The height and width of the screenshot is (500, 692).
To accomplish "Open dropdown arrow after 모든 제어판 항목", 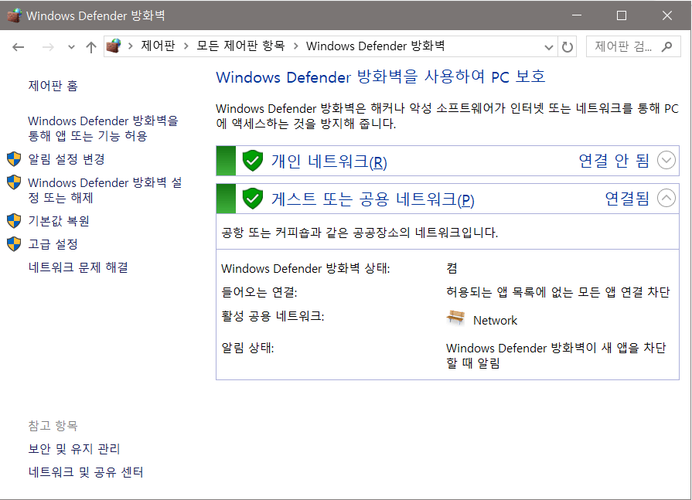I will point(295,46).
